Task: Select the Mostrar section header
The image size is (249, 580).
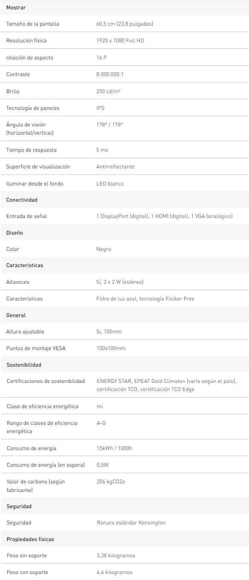Action: (124, 8)
